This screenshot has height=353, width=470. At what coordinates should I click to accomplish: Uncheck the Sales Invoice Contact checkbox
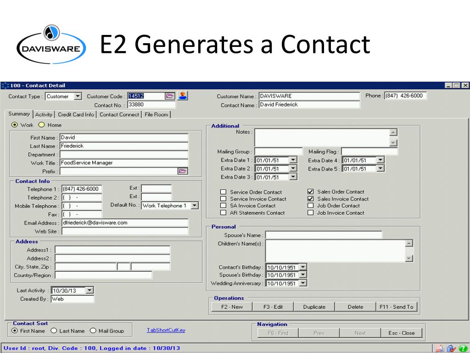tap(311, 199)
